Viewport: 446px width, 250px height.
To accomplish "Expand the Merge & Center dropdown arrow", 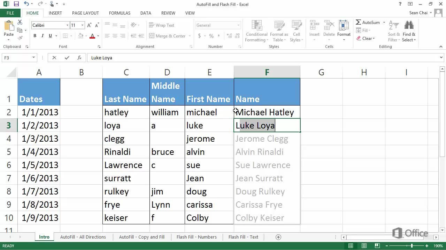I will tap(190, 36).
